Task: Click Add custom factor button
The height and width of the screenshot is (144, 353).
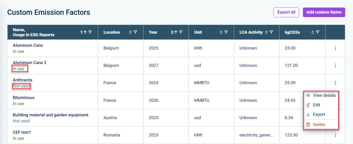Action: [324, 12]
